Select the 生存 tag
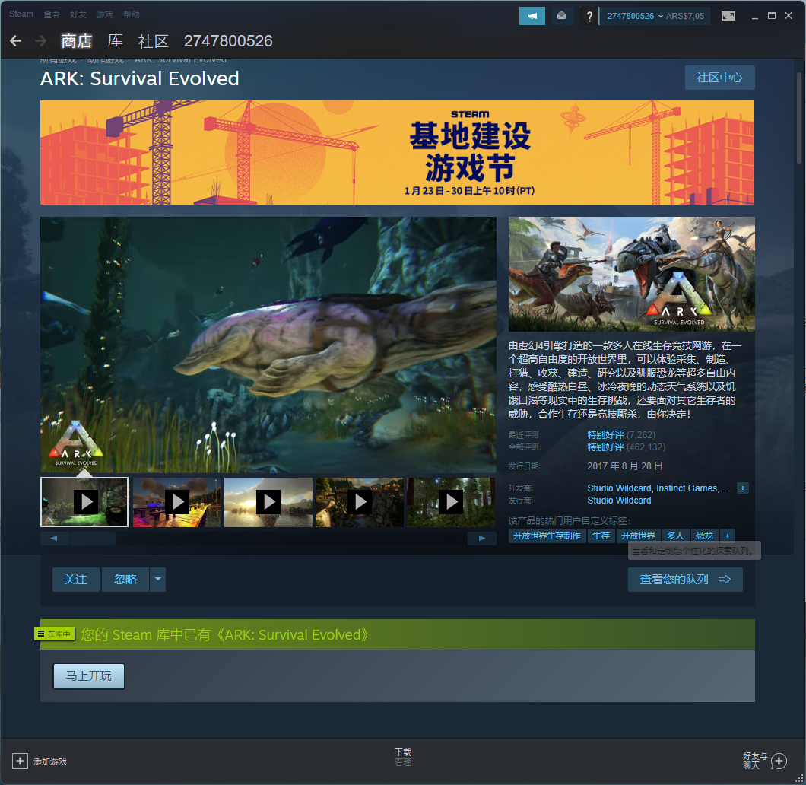The image size is (806, 785). (x=601, y=536)
